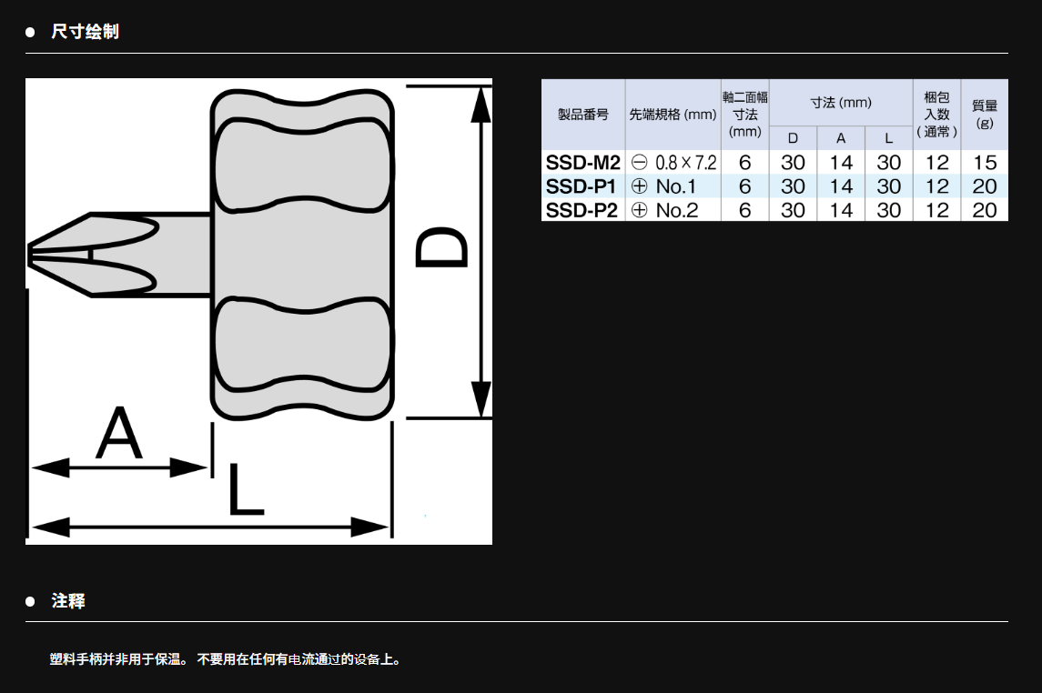The height and width of the screenshot is (693, 1042).
Task: Click the 先端規格 (mm) column header
Action: [673, 115]
